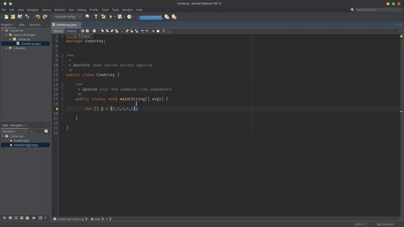Switch editor to Source view

pos(58,31)
